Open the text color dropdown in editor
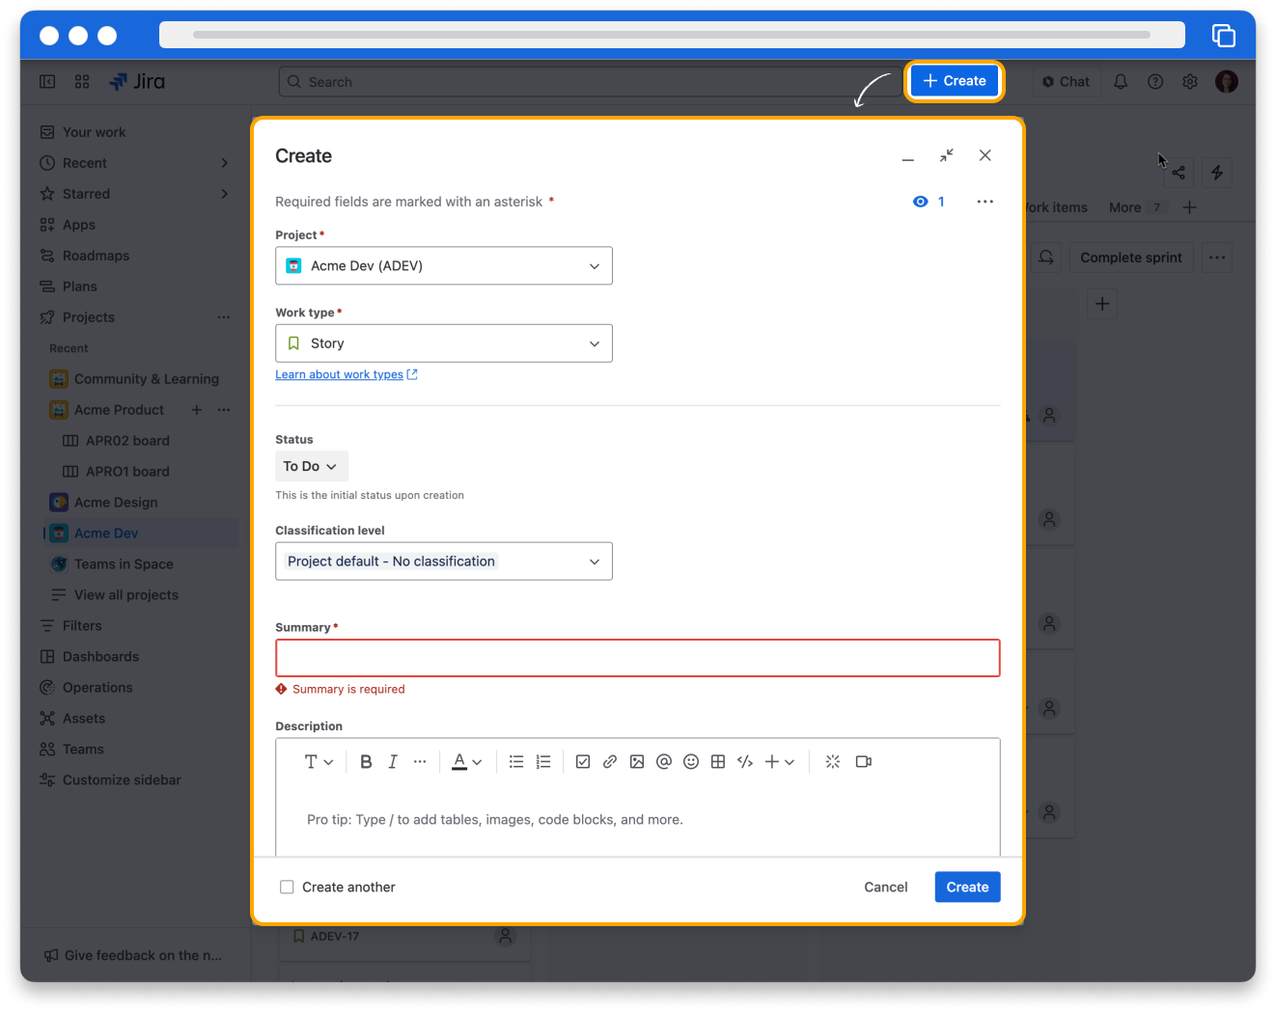The width and height of the screenshot is (1276, 1012). [x=467, y=762]
